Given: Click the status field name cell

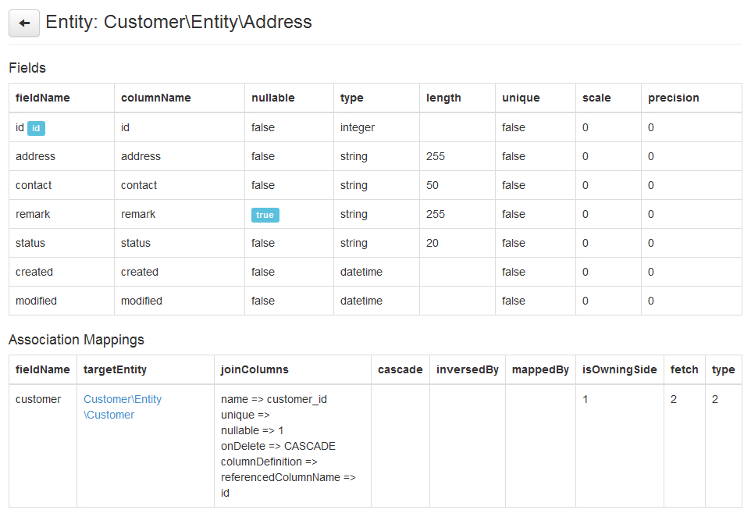Looking at the screenshot, I should [30, 243].
